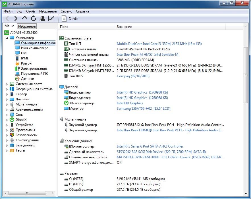Viewport: 251px width, 199px height.
Task: Click the Hewlett-Packard HP ProBook 4520s value
Action: 143,49
